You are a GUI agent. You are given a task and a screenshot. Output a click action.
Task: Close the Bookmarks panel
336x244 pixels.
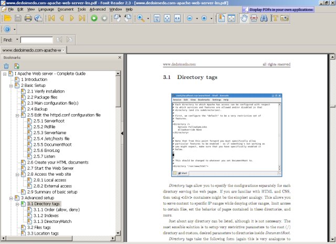coord(120,57)
